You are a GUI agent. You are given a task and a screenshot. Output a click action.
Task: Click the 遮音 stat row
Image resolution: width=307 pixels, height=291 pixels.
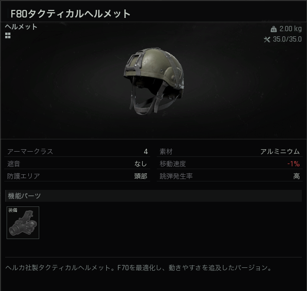point(77,164)
